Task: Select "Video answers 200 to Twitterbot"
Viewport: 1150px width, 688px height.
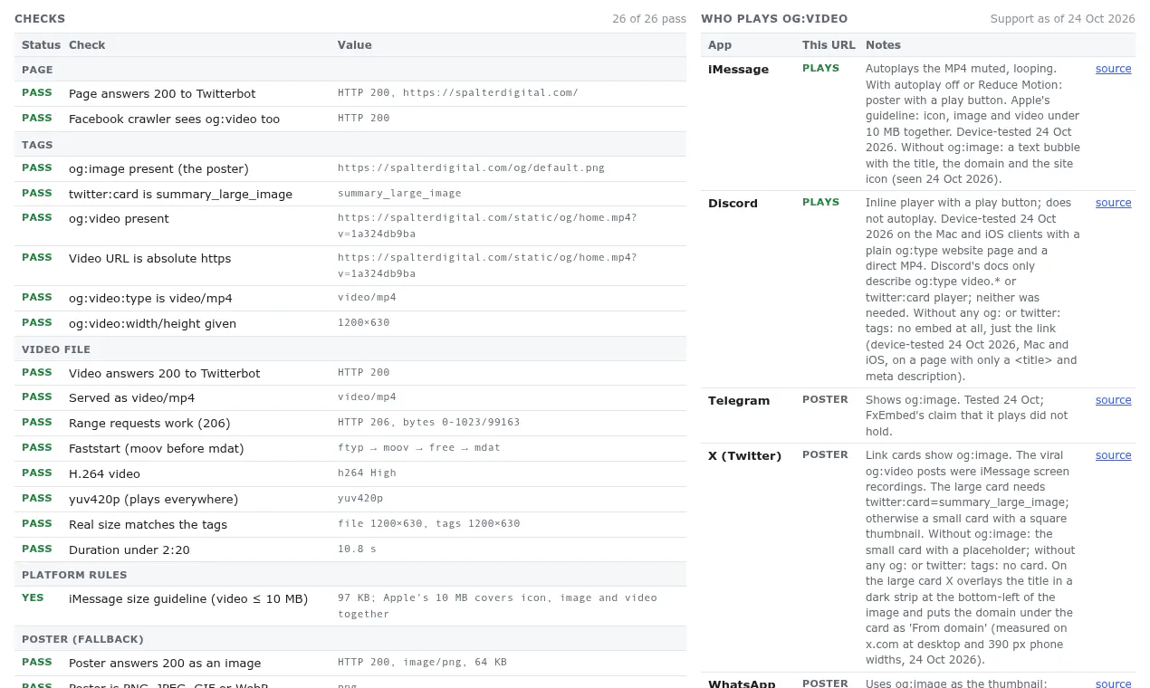Action: [x=164, y=374]
